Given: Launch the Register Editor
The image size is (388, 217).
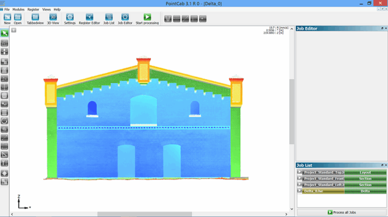Looking at the screenshot, I should click(x=89, y=17).
